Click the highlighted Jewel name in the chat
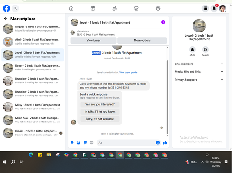Image resolution: width=232 pixels, height=173 pixels. tap(96, 53)
